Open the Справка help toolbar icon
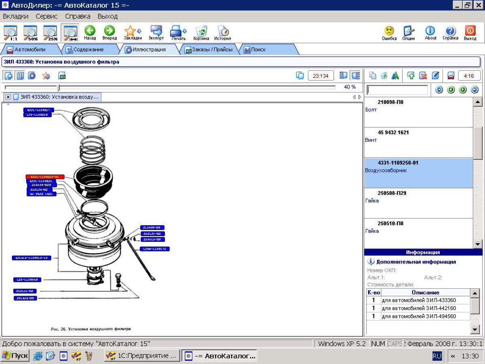Viewport: 485px width, 364px height. click(450, 33)
